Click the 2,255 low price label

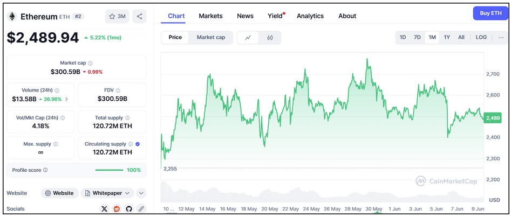pos(170,169)
